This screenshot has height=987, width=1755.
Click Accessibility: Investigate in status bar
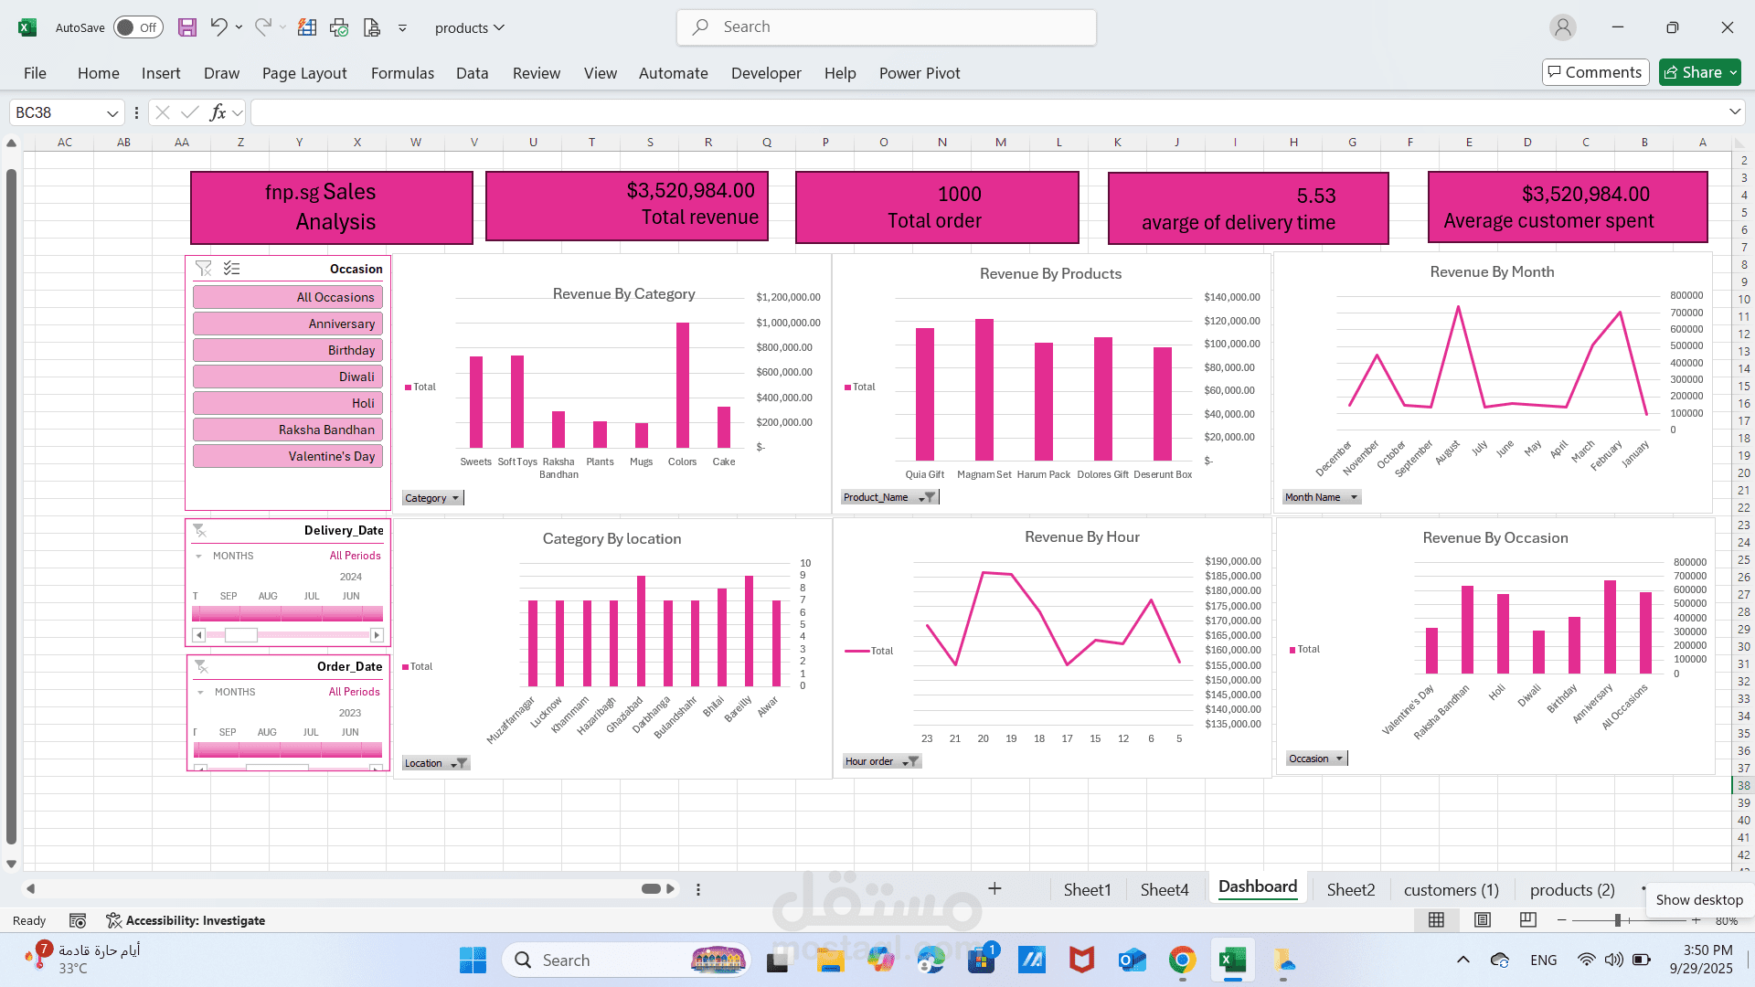pos(186,920)
